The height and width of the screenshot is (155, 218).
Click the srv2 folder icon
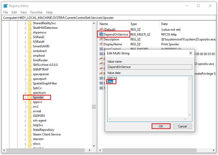[x=30, y=107]
